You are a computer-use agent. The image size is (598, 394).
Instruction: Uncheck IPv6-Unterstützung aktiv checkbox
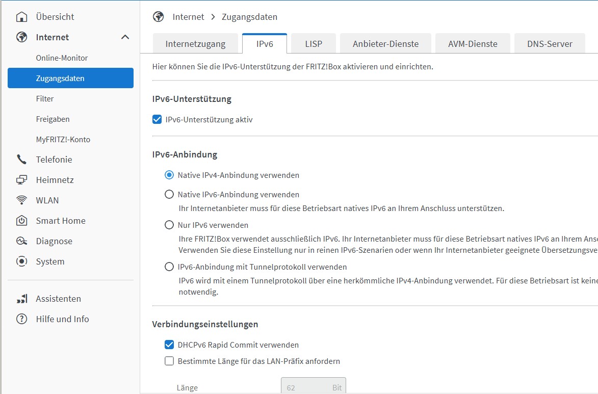[x=157, y=119]
